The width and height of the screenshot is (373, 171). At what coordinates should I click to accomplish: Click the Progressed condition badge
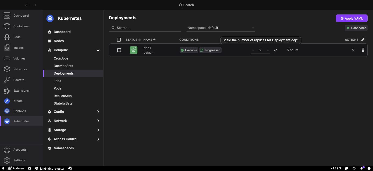point(210,50)
